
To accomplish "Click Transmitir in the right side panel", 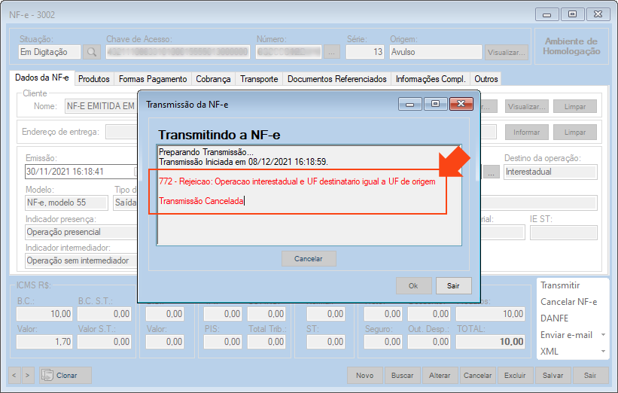I will point(560,285).
